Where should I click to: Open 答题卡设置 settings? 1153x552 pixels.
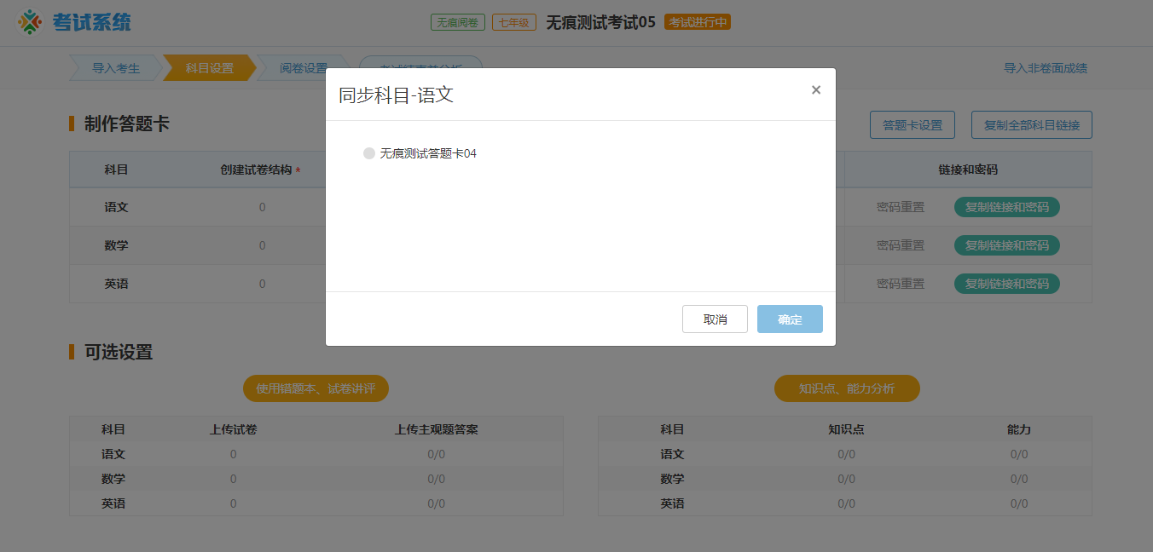pos(912,124)
